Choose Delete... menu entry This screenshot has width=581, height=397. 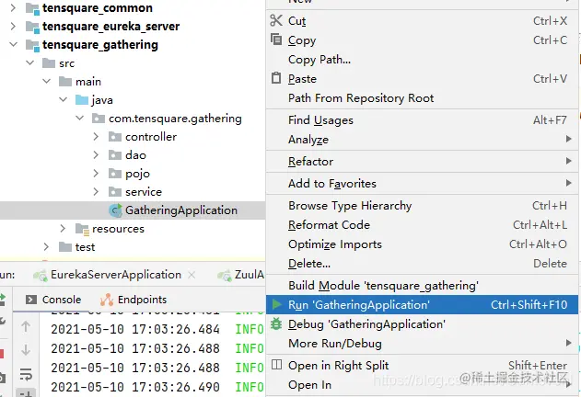[422, 263]
